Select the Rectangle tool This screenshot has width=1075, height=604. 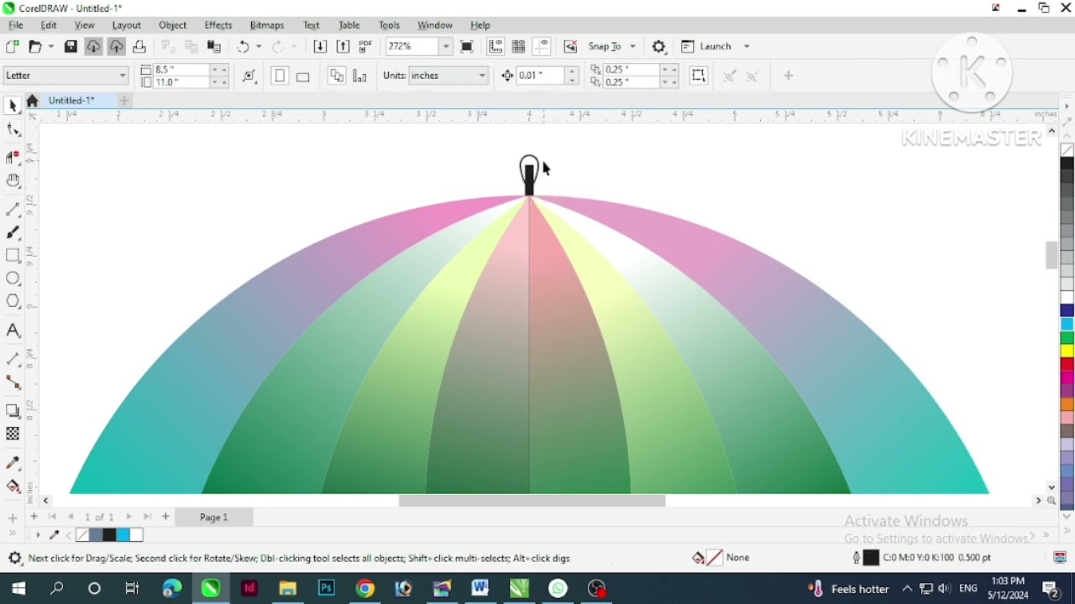pyautogui.click(x=13, y=255)
